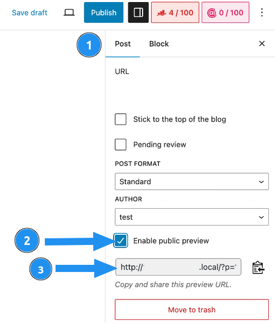Click the public preview URL field
This screenshot has width=275, height=323.
[178, 267]
